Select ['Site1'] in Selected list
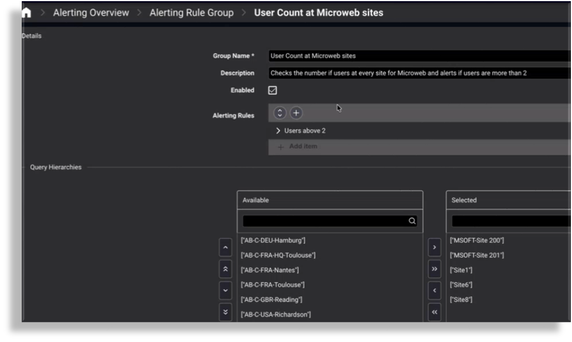 coord(461,270)
